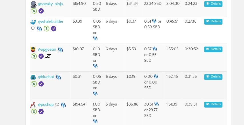Click the hand-holding icon under upgoater

[x=48, y=56]
